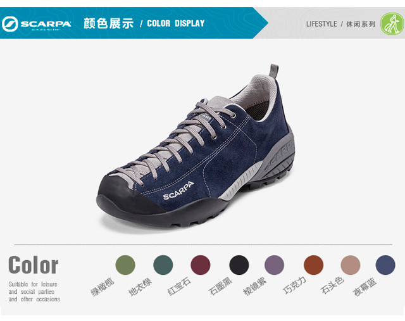The height and width of the screenshot is (321, 405).
Task: Select the prism purple color swatch
Action: [274, 265]
